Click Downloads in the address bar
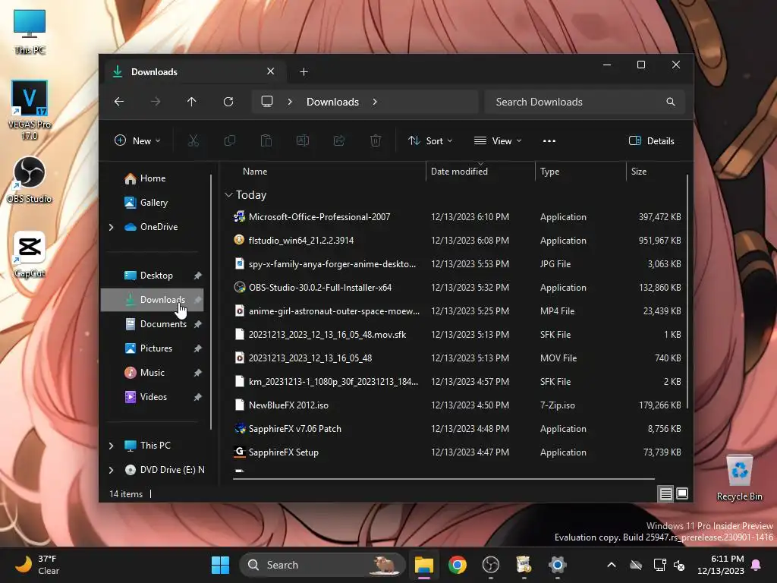Viewport: 777px width, 583px height. (332, 102)
